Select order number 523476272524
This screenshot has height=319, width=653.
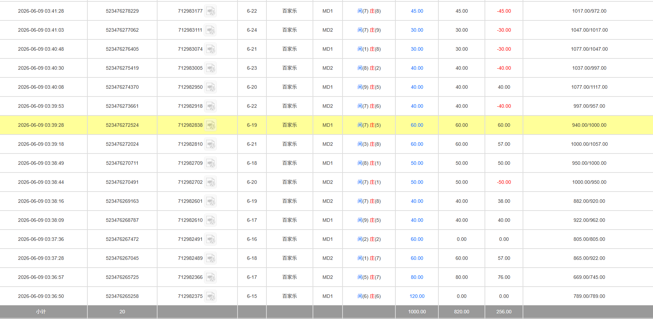pyautogui.click(x=122, y=125)
